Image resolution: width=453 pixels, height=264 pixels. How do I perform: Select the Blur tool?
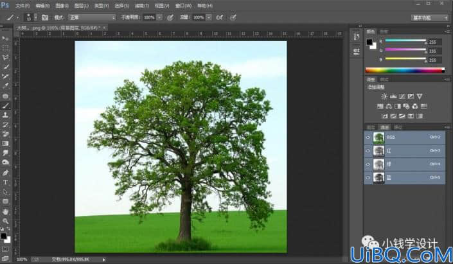point(5,153)
